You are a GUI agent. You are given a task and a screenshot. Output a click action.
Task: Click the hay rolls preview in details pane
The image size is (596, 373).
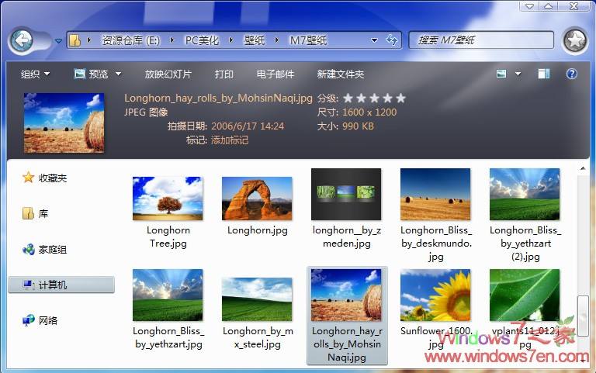(64, 123)
